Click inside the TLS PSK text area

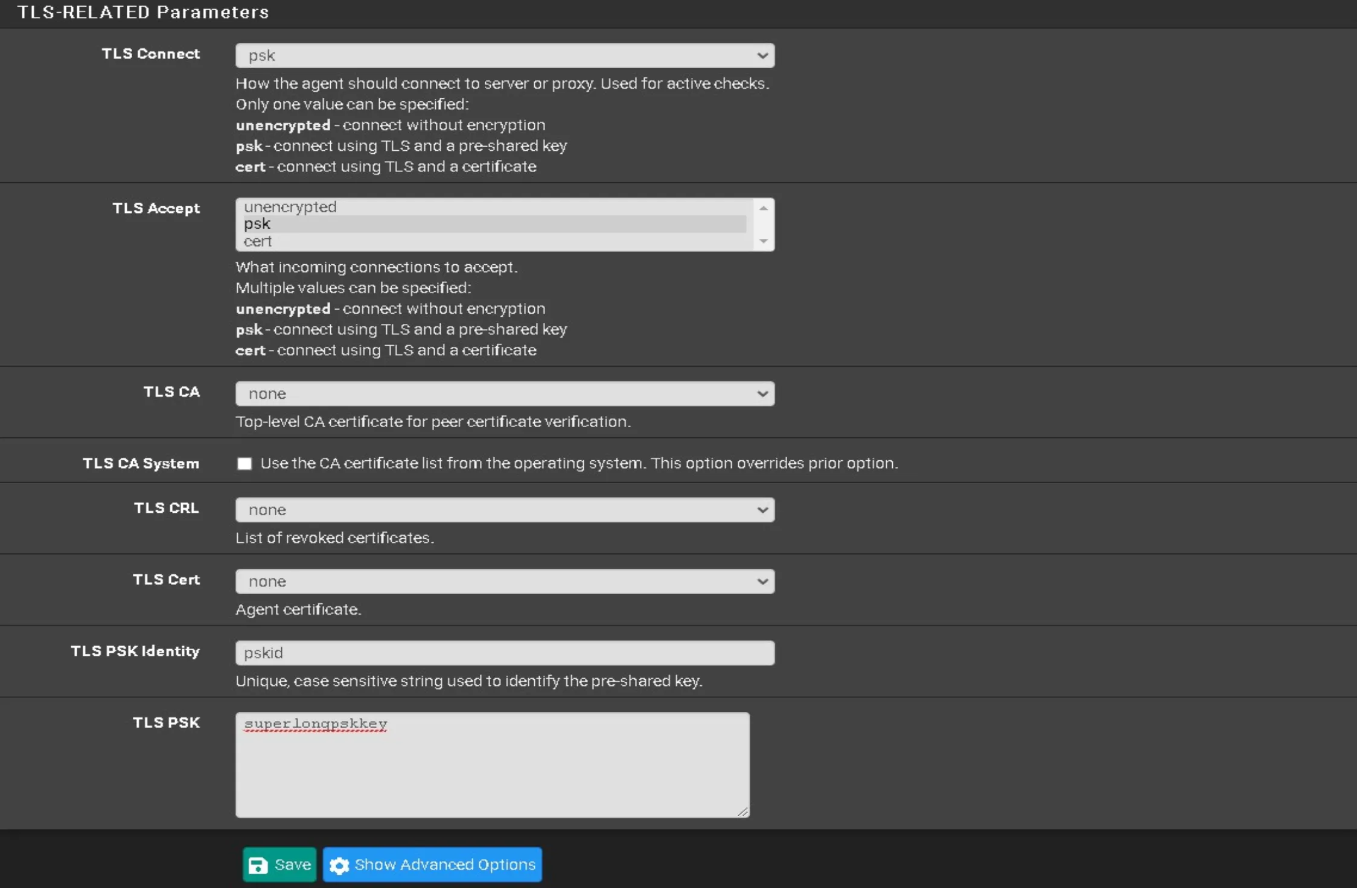493,763
